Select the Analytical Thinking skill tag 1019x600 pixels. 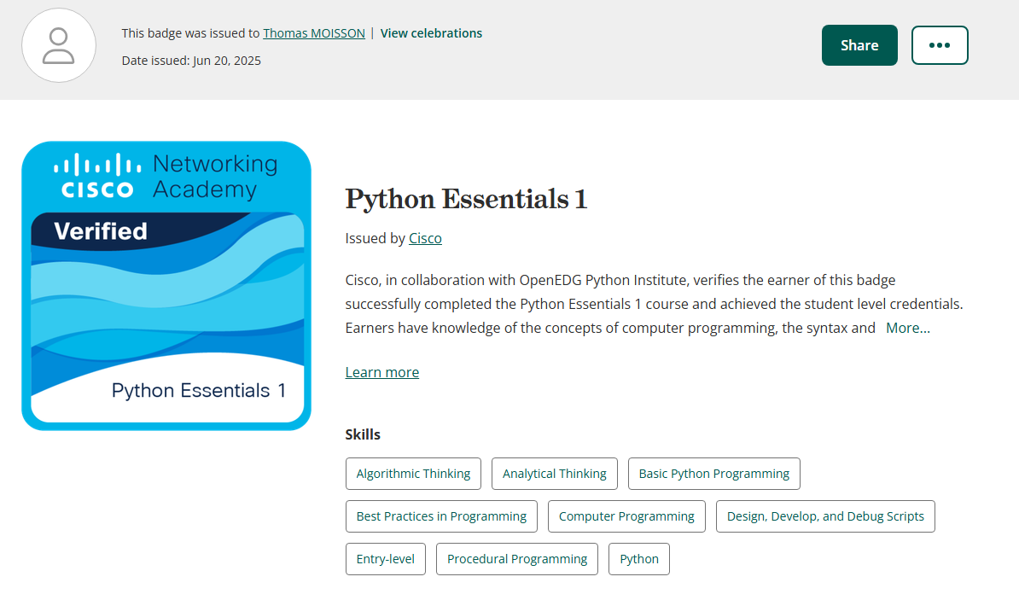[554, 474]
